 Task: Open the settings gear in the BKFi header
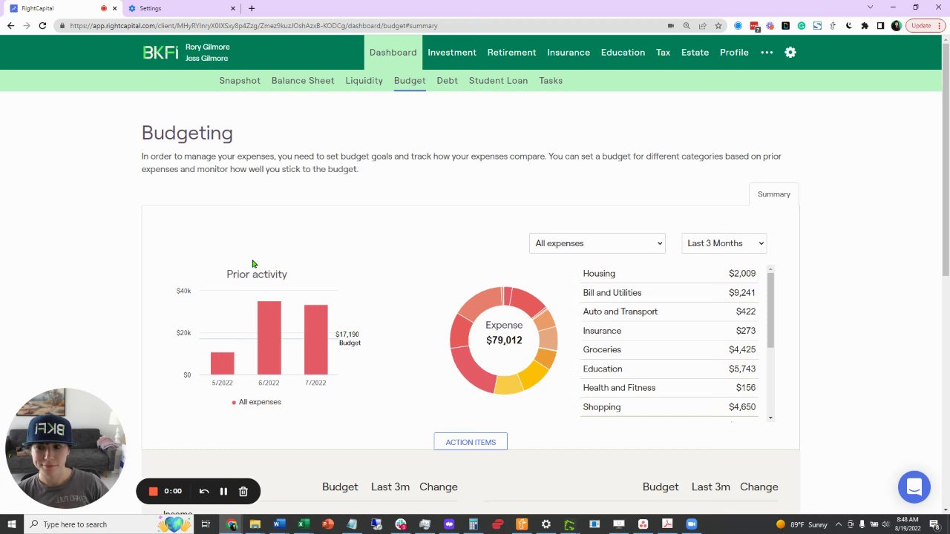pyautogui.click(x=790, y=53)
